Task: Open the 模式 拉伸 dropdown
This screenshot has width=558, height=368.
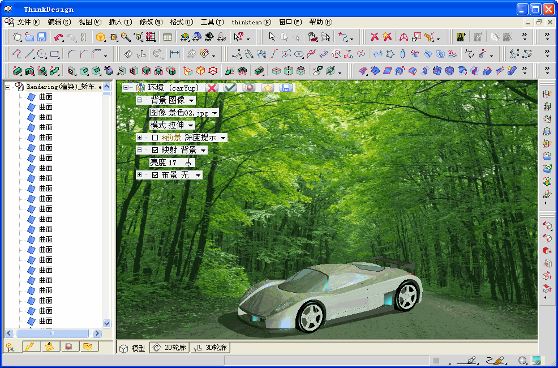Action: tap(190, 126)
